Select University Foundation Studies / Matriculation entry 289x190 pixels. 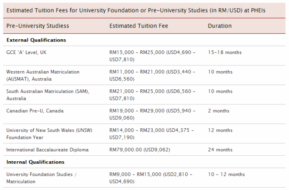pyautogui.click(x=41, y=178)
